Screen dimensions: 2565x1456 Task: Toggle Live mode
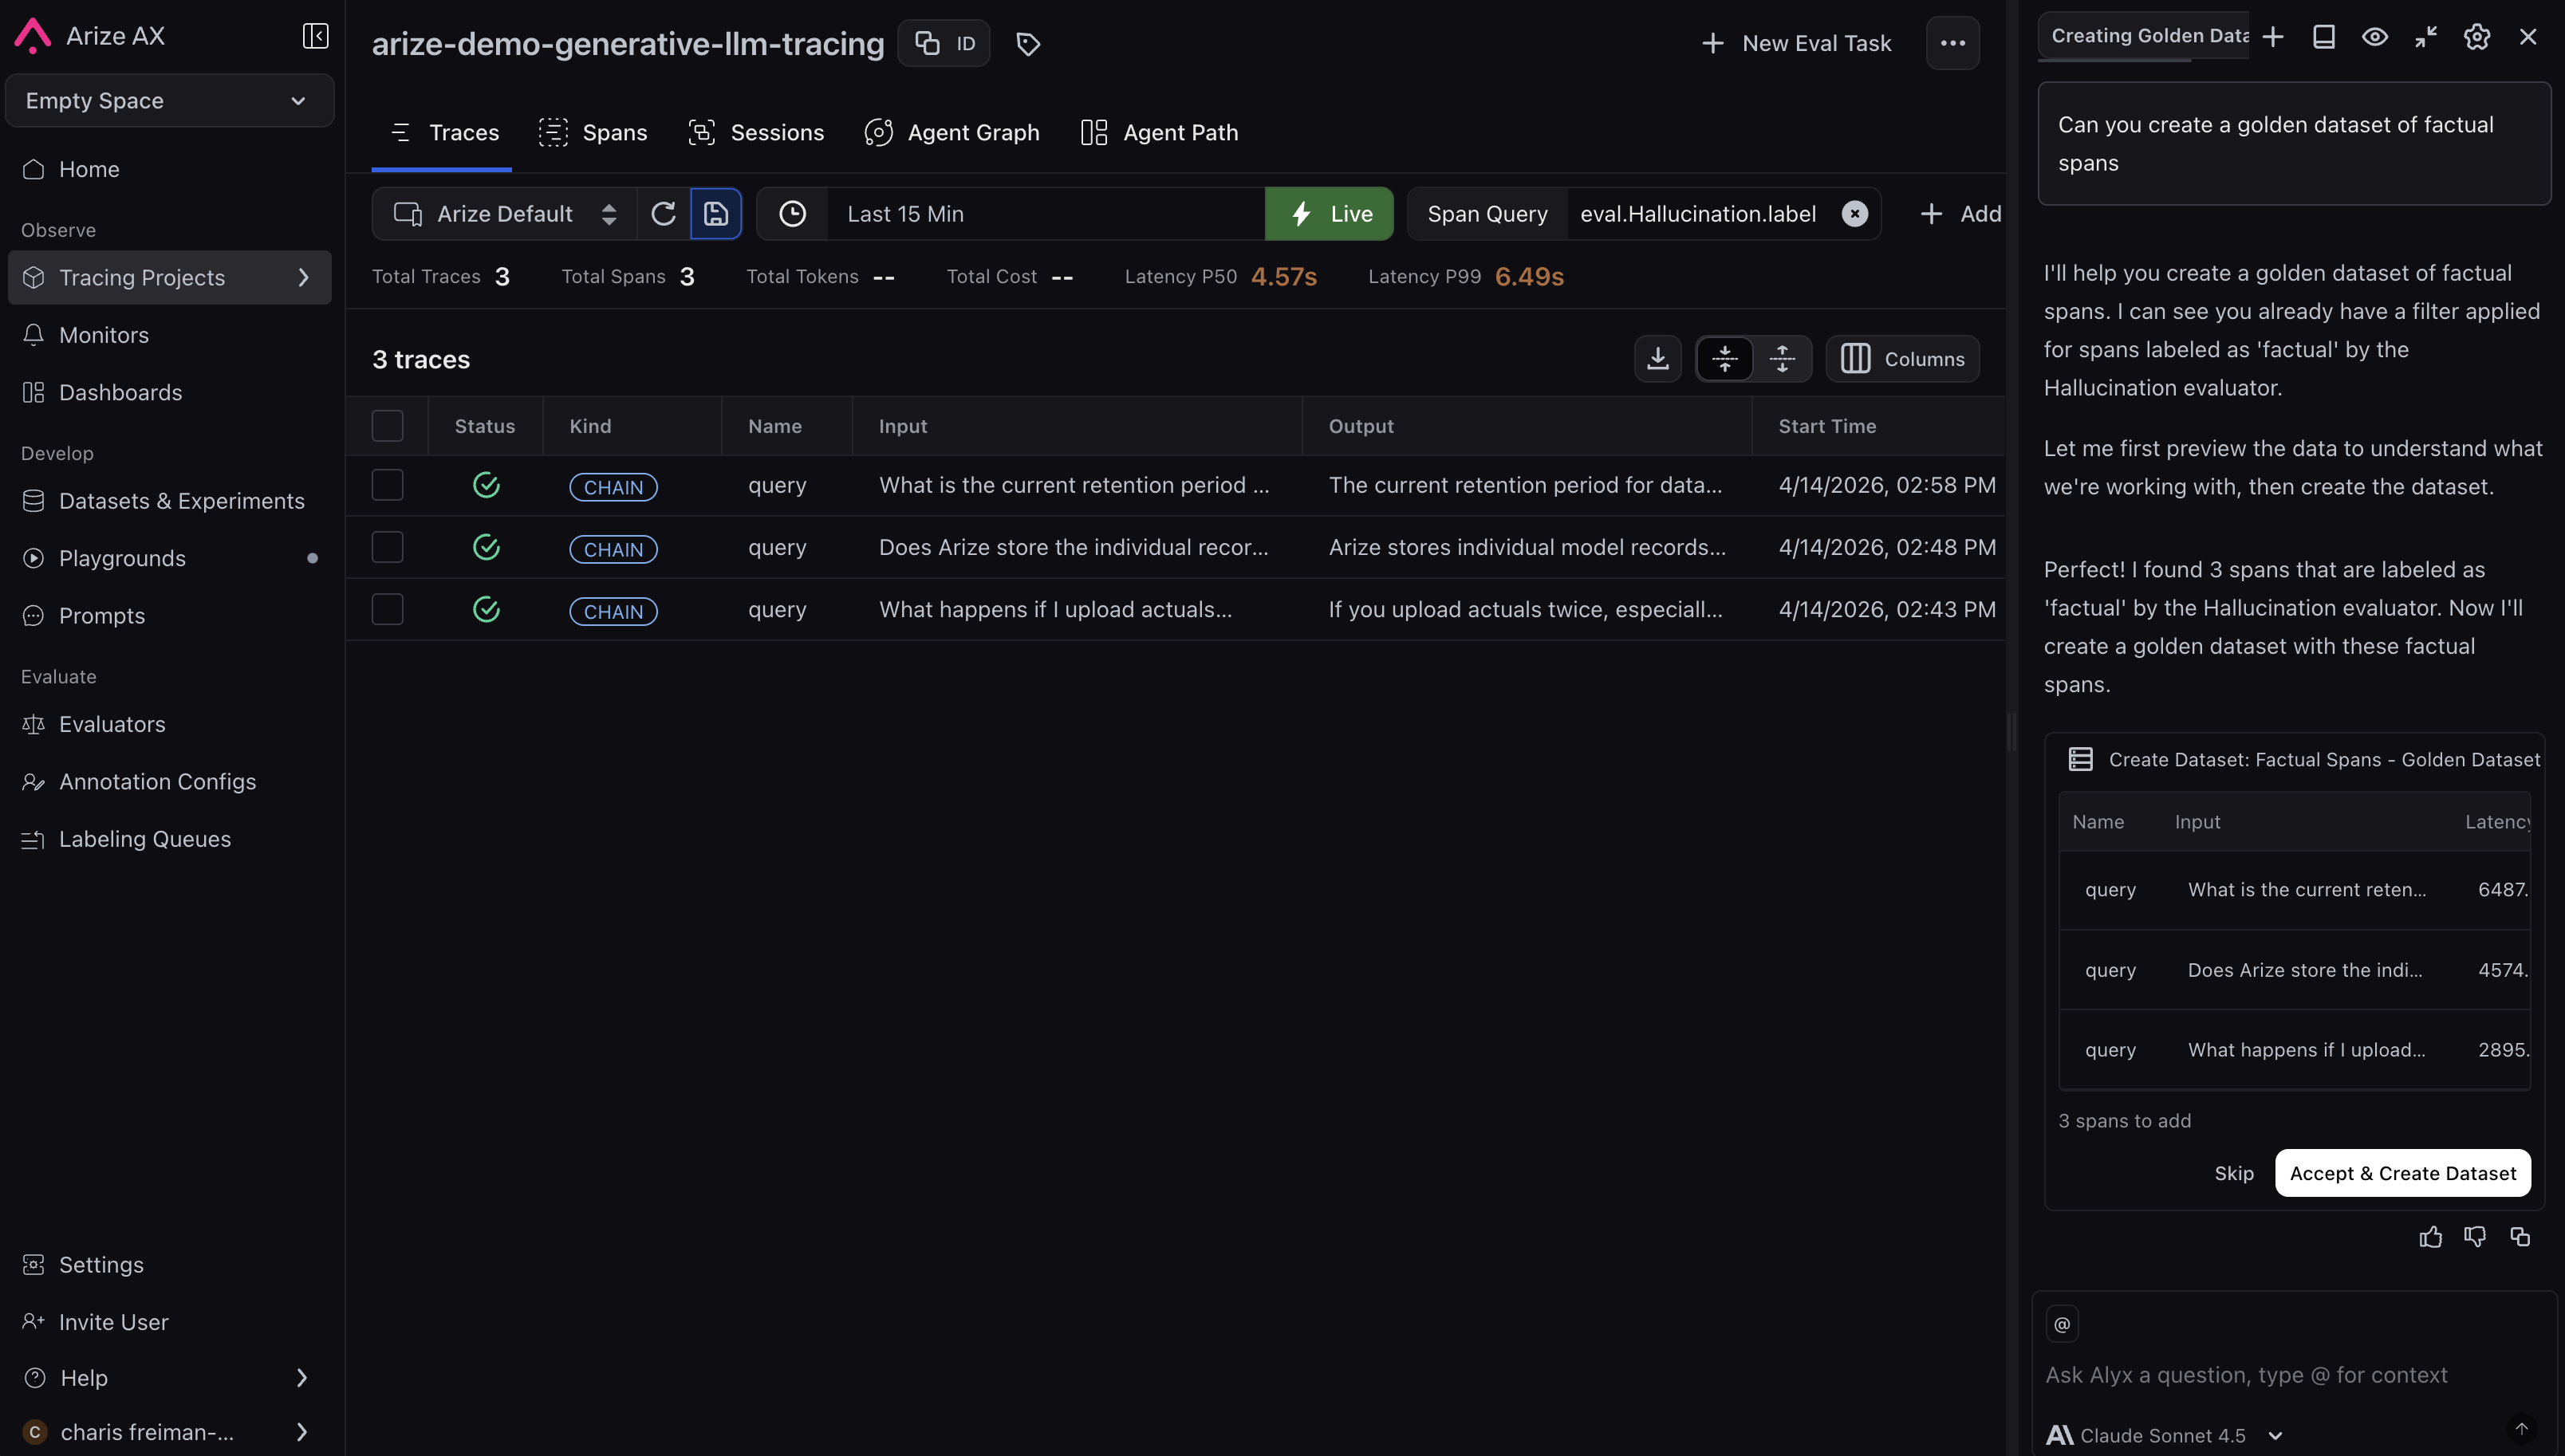1329,213
